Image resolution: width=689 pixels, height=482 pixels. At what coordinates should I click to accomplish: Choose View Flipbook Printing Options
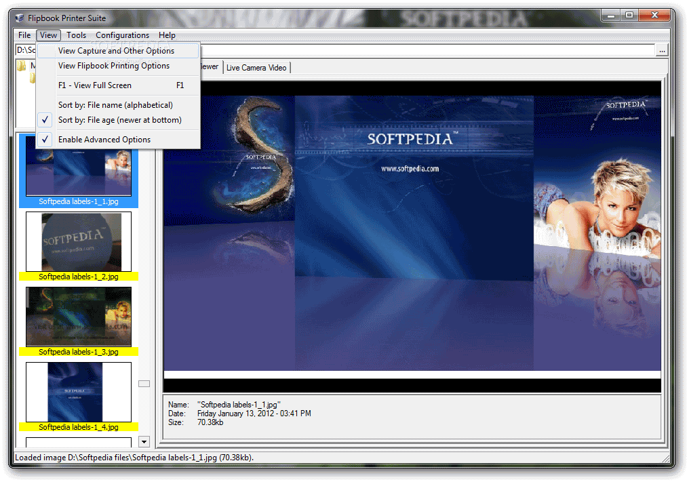point(118,66)
